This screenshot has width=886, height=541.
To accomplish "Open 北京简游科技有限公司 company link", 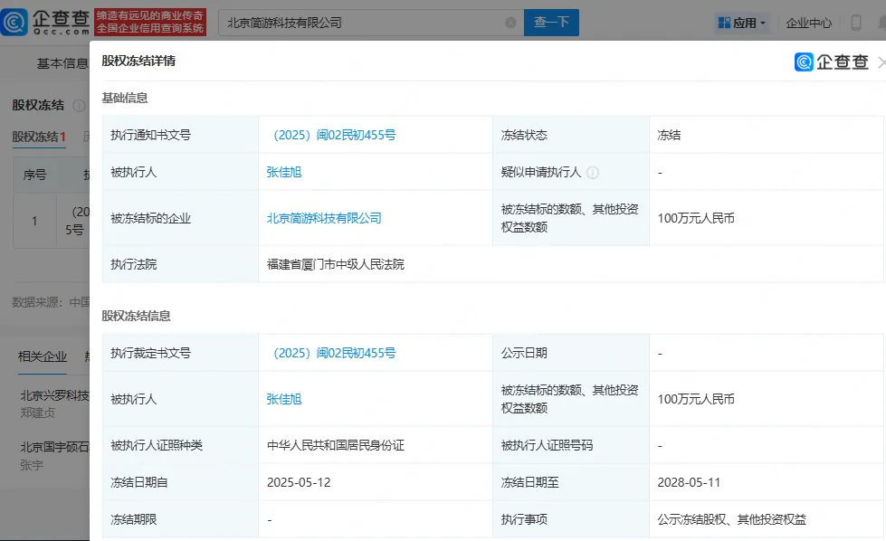I will pos(324,218).
